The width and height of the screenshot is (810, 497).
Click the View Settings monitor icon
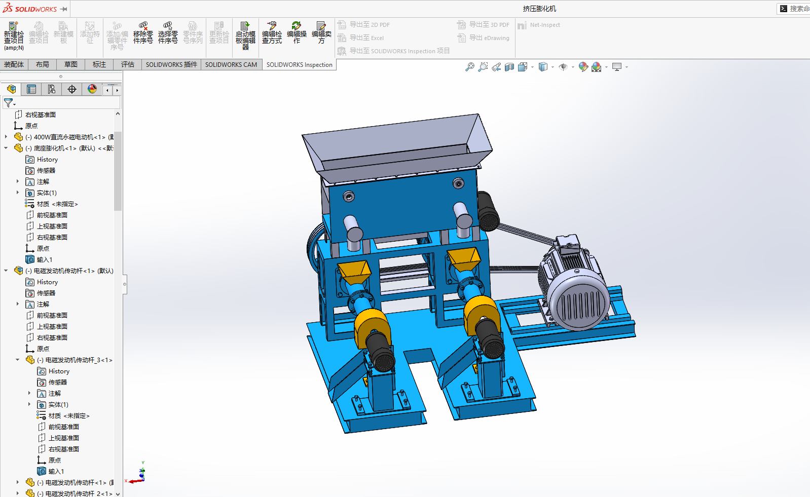pos(617,67)
